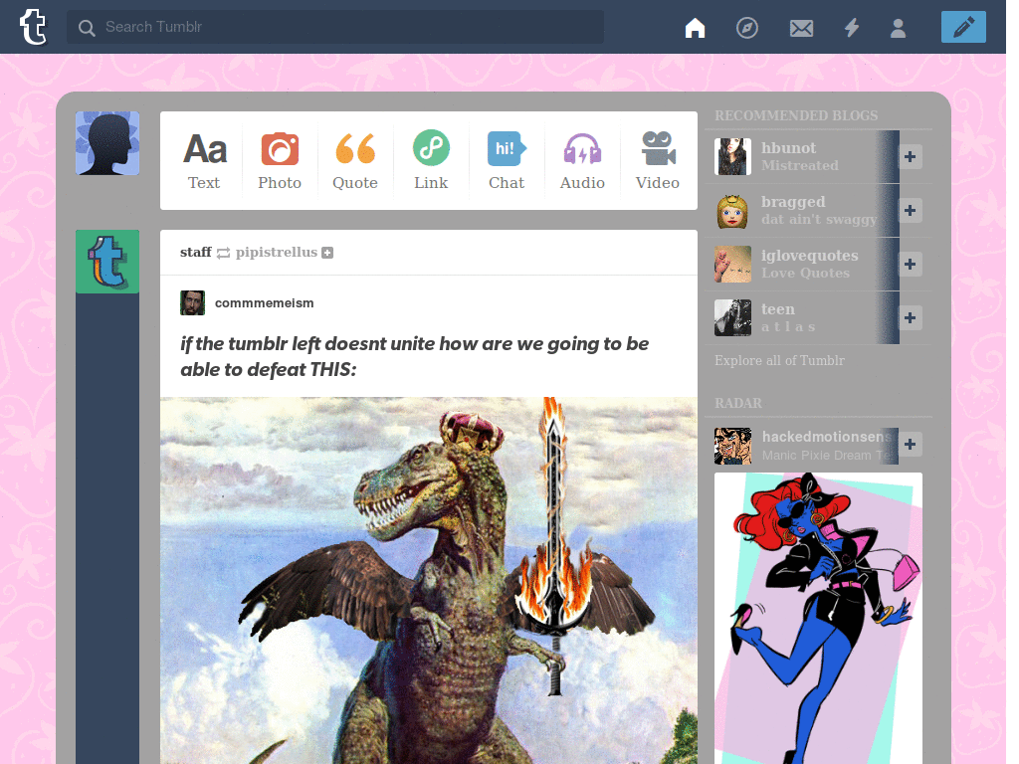Follow bragged with the plus button
1019x764 pixels.
click(x=910, y=211)
